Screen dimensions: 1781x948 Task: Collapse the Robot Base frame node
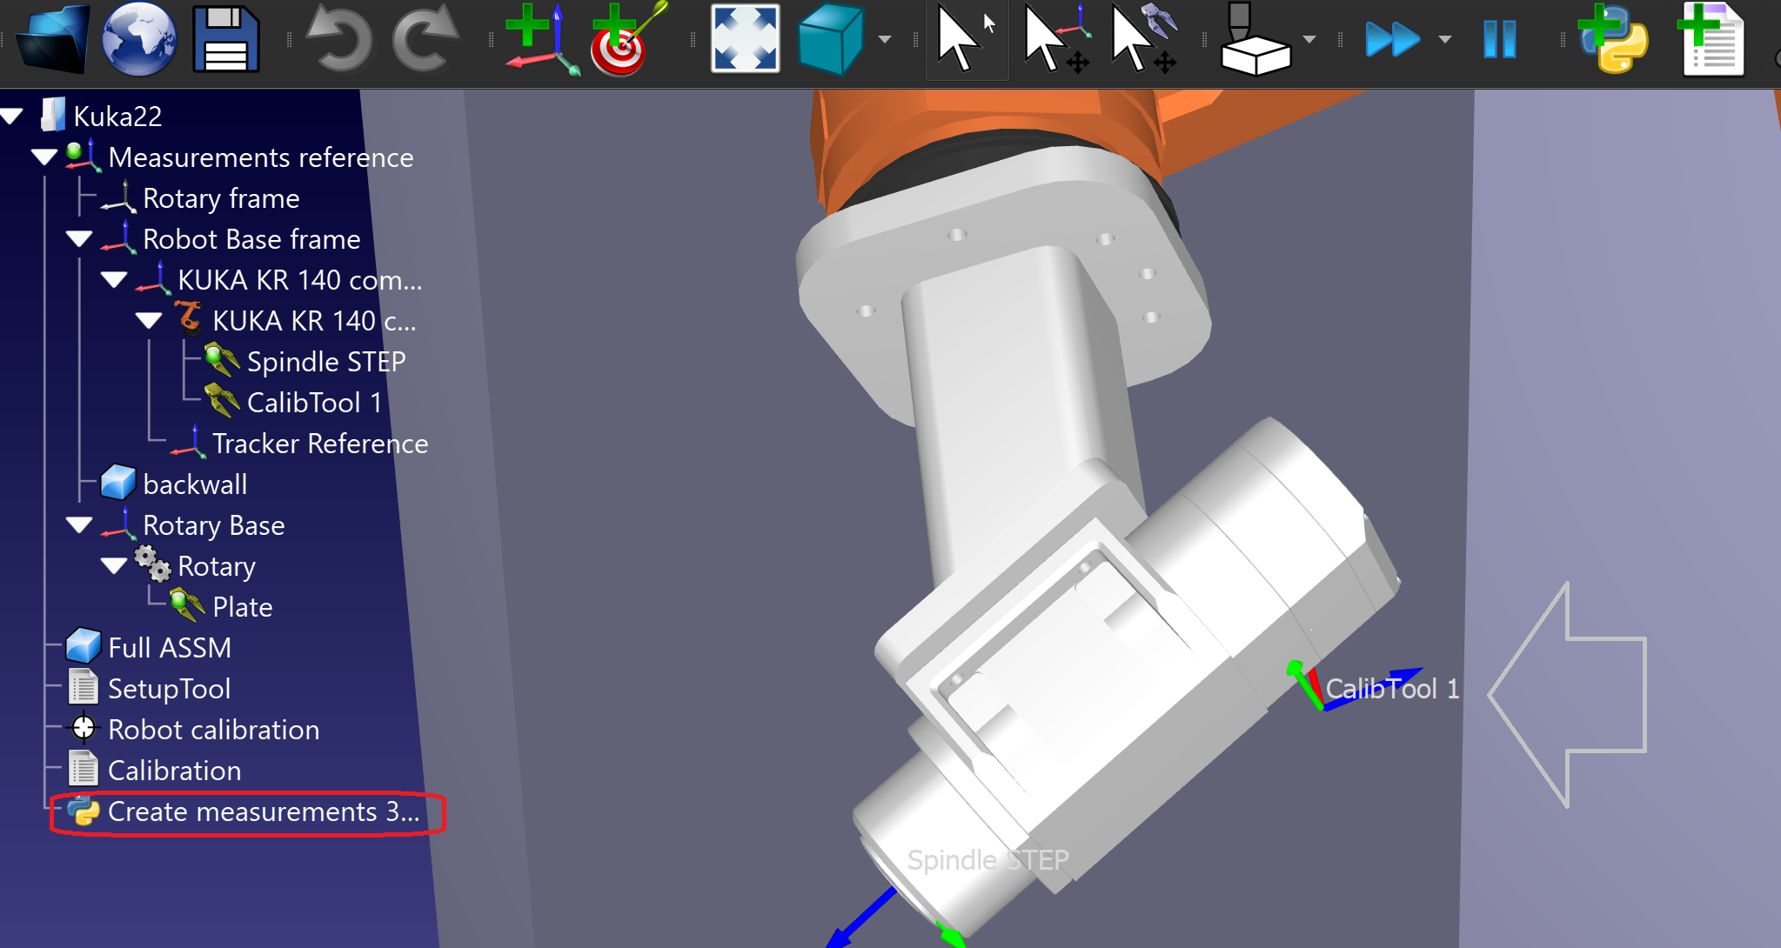(x=79, y=239)
